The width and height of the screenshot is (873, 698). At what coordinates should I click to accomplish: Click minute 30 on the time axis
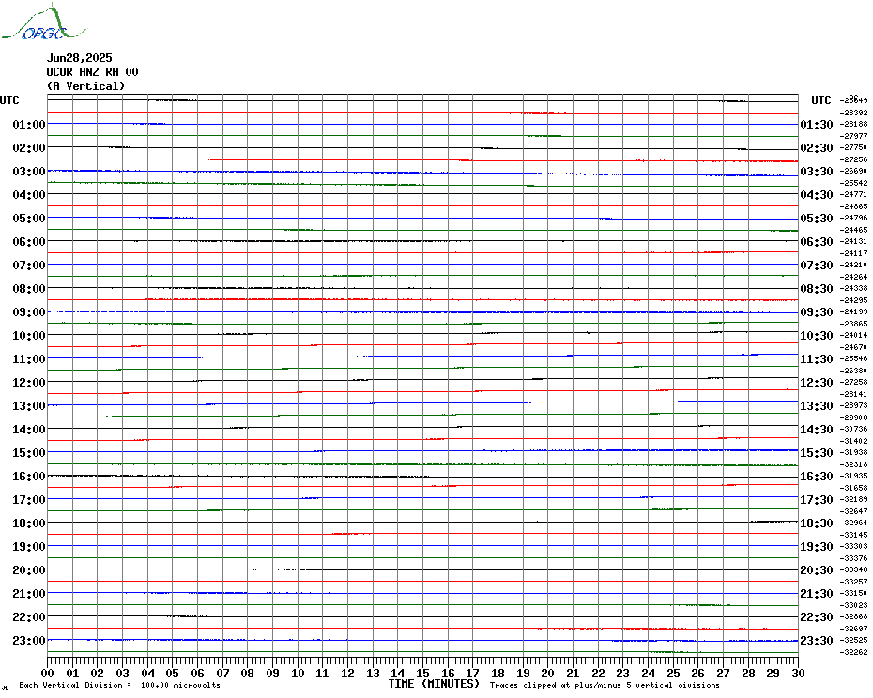click(798, 673)
